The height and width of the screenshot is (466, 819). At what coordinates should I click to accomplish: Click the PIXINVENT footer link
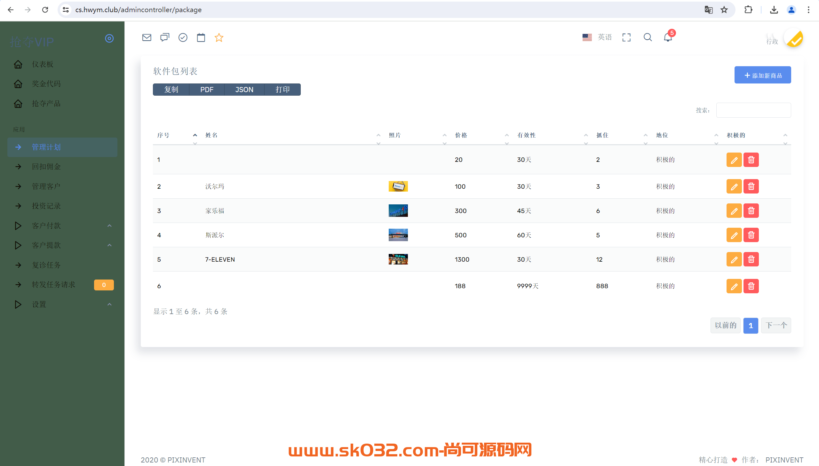(784, 460)
